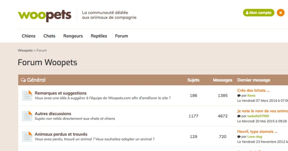Open the Chiens menu item
The height and width of the screenshot is (151, 288).
28,36
